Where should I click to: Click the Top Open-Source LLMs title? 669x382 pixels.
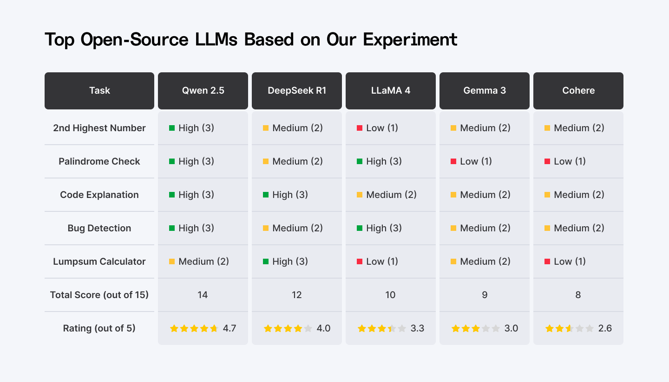coord(251,40)
